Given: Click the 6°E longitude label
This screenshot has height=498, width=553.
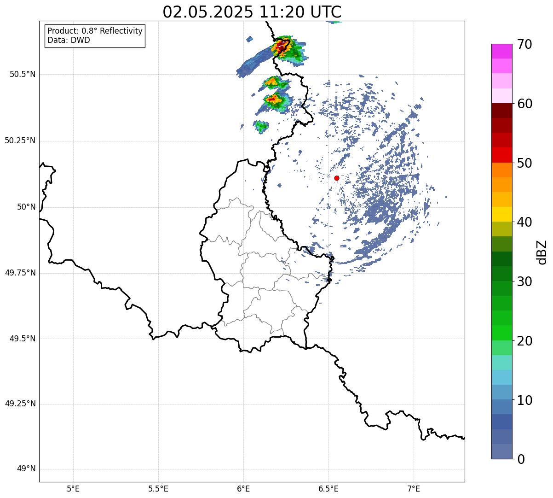Looking at the screenshot, I should pyautogui.click(x=243, y=488).
